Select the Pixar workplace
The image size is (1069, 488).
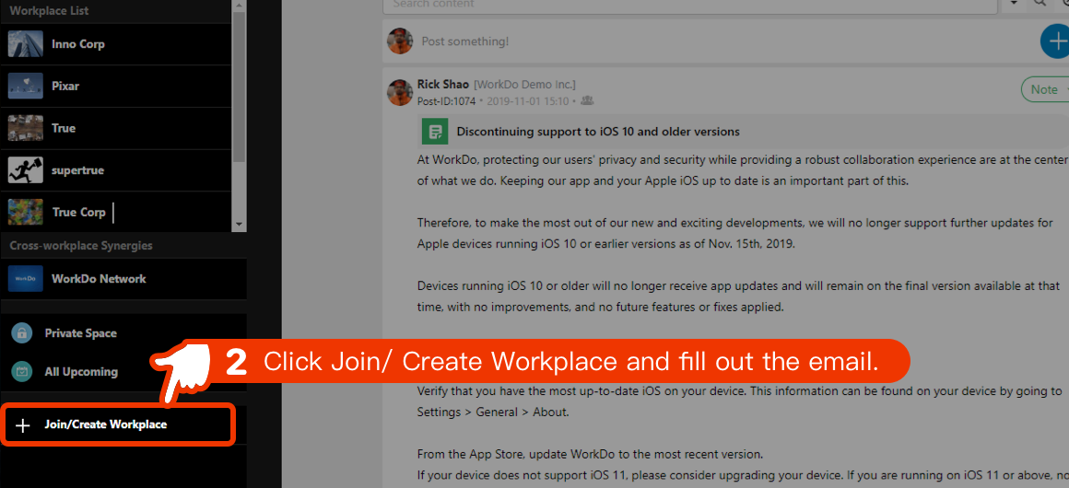(116, 87)
